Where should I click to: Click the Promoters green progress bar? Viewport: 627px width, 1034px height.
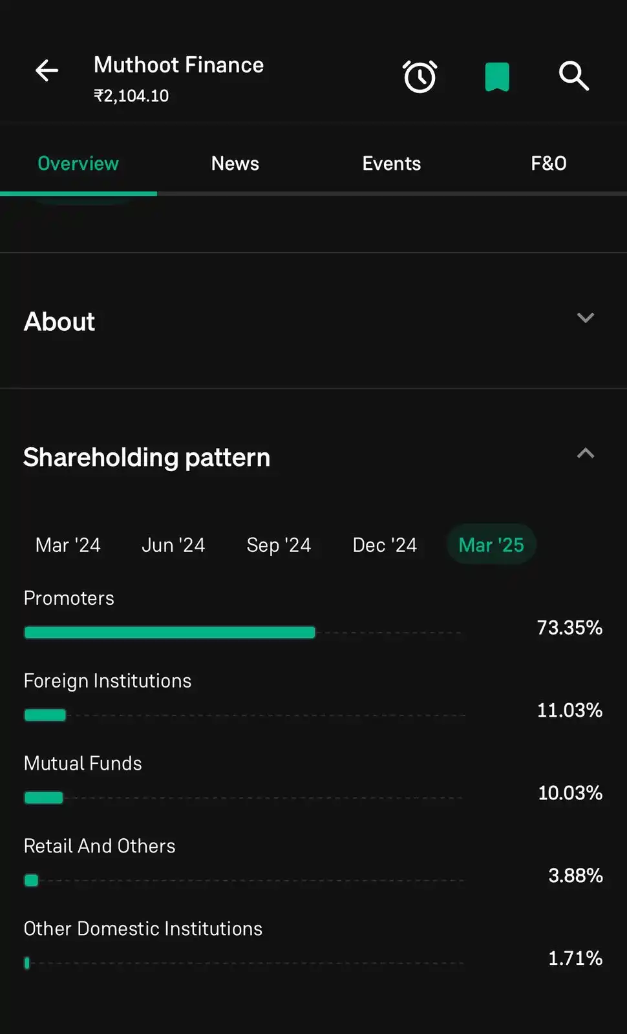point(169,632)
